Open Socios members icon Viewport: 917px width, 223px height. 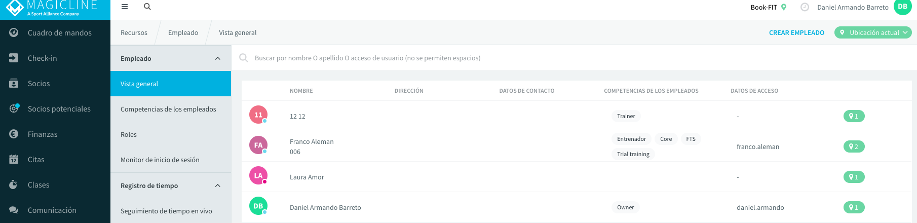[14, 83]
